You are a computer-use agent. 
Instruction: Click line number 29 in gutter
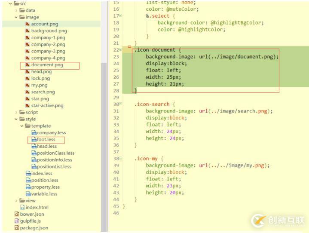[x=116, y=98]
